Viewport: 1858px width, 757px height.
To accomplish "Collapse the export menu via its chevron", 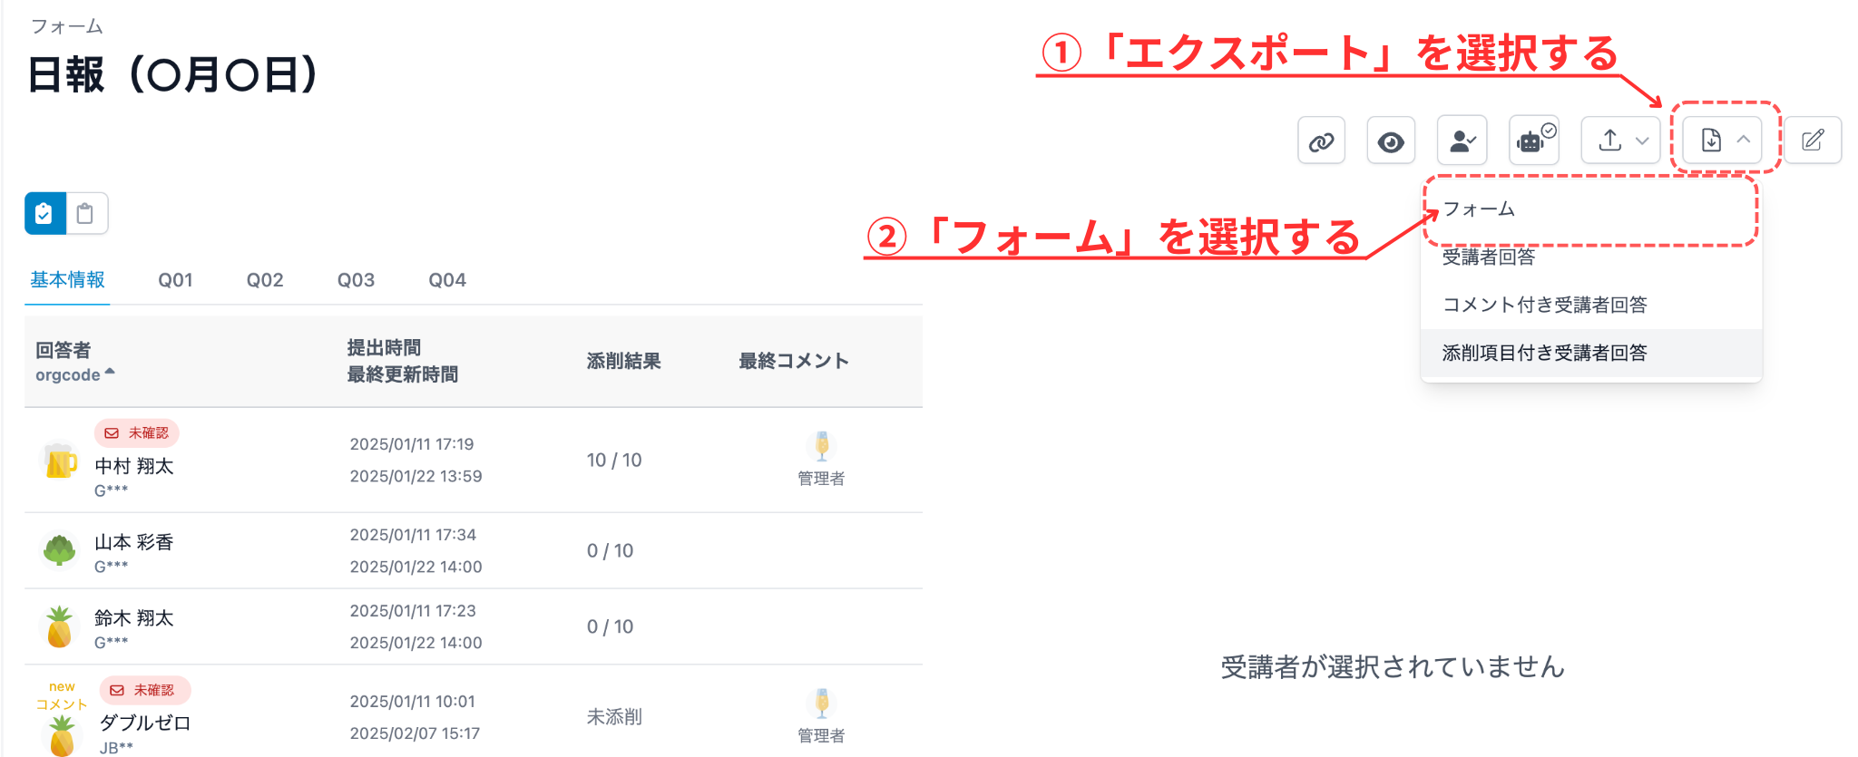I will click(1744, 140).
